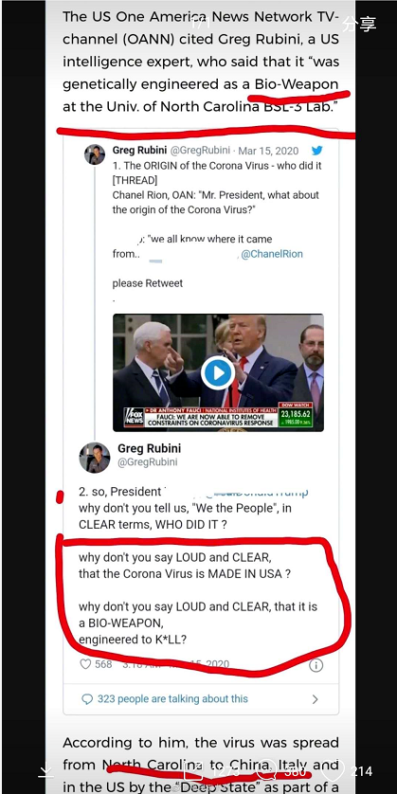This screenshot has height=794, width=397.
Task: Open the @ChanelRion mention link
Action: (x=271, y=254)
